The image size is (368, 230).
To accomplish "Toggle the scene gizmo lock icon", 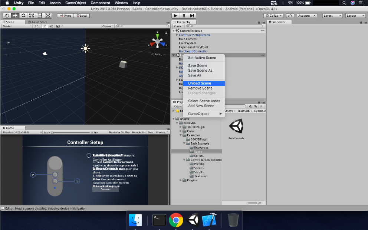I will pos(166,33).
